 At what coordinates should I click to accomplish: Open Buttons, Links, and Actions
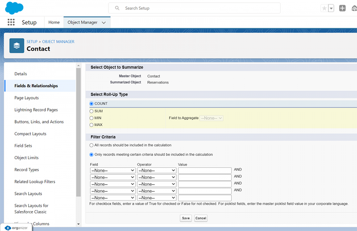(39, 122)
